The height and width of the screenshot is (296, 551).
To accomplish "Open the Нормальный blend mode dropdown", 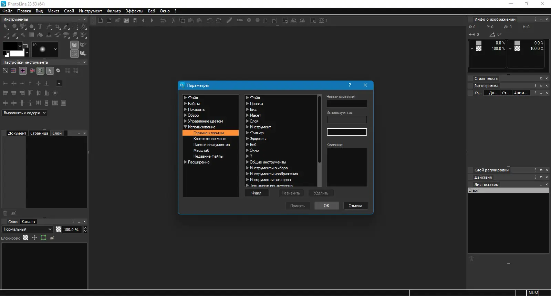I will click(28, 229).
